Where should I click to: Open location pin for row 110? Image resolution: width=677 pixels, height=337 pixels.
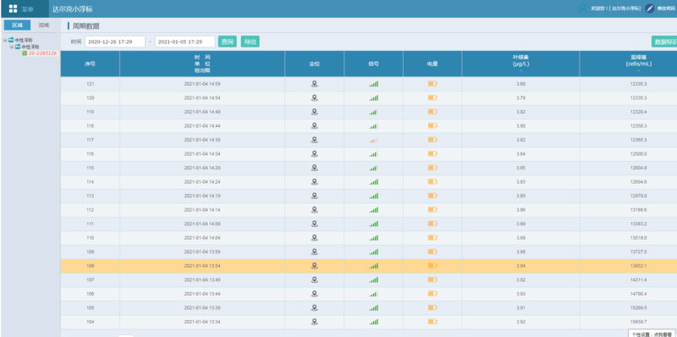[x=314, y=238]
